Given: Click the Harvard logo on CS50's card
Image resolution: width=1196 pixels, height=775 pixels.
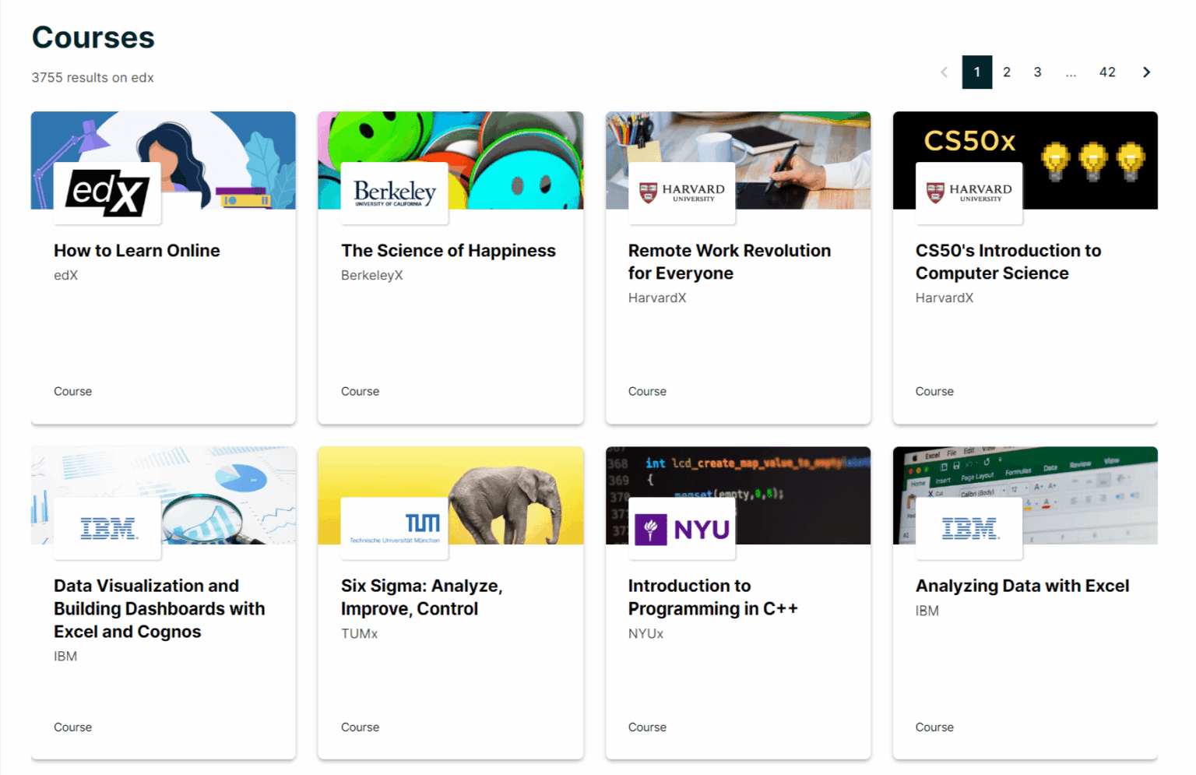Looking at the screenshot, I should pos(969,193).
